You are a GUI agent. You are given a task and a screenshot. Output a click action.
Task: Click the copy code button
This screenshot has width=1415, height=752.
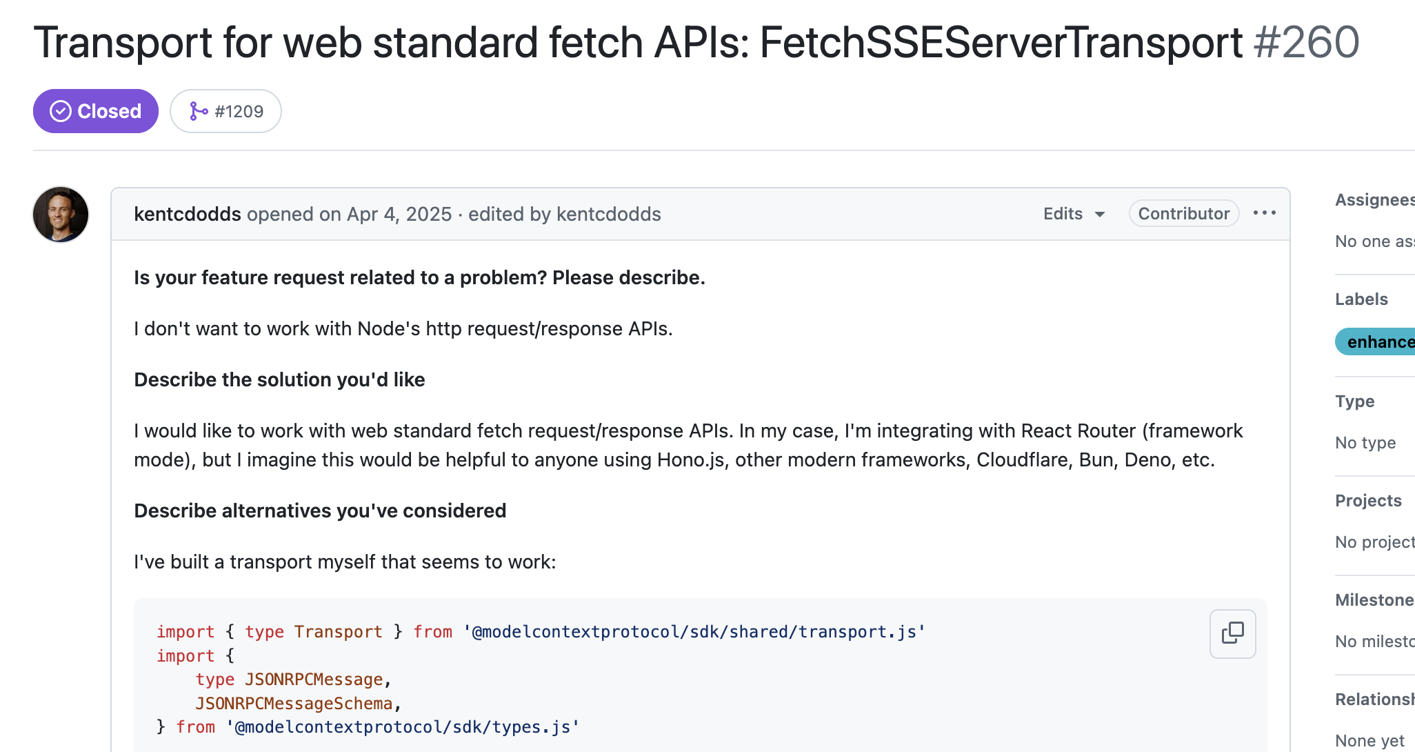[x=1232, y=633]
